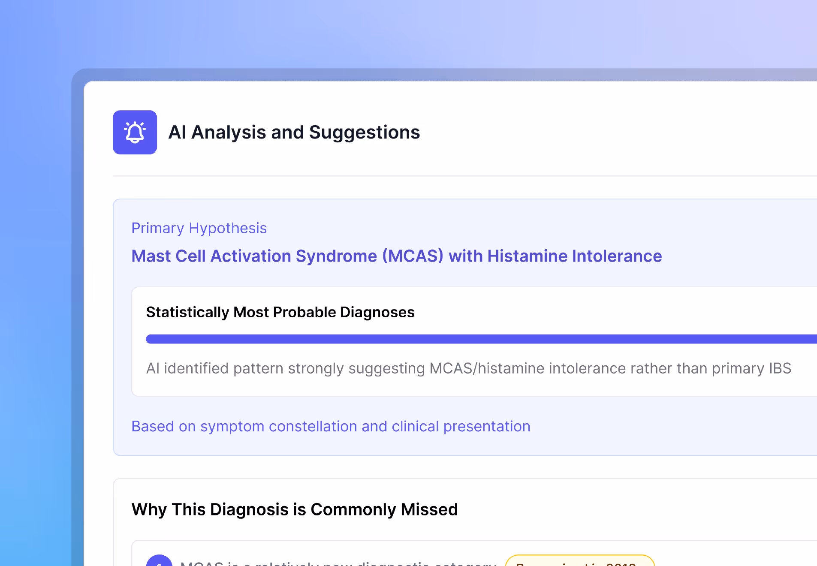Click the purple probability progress bar

[x=481, y=339]
